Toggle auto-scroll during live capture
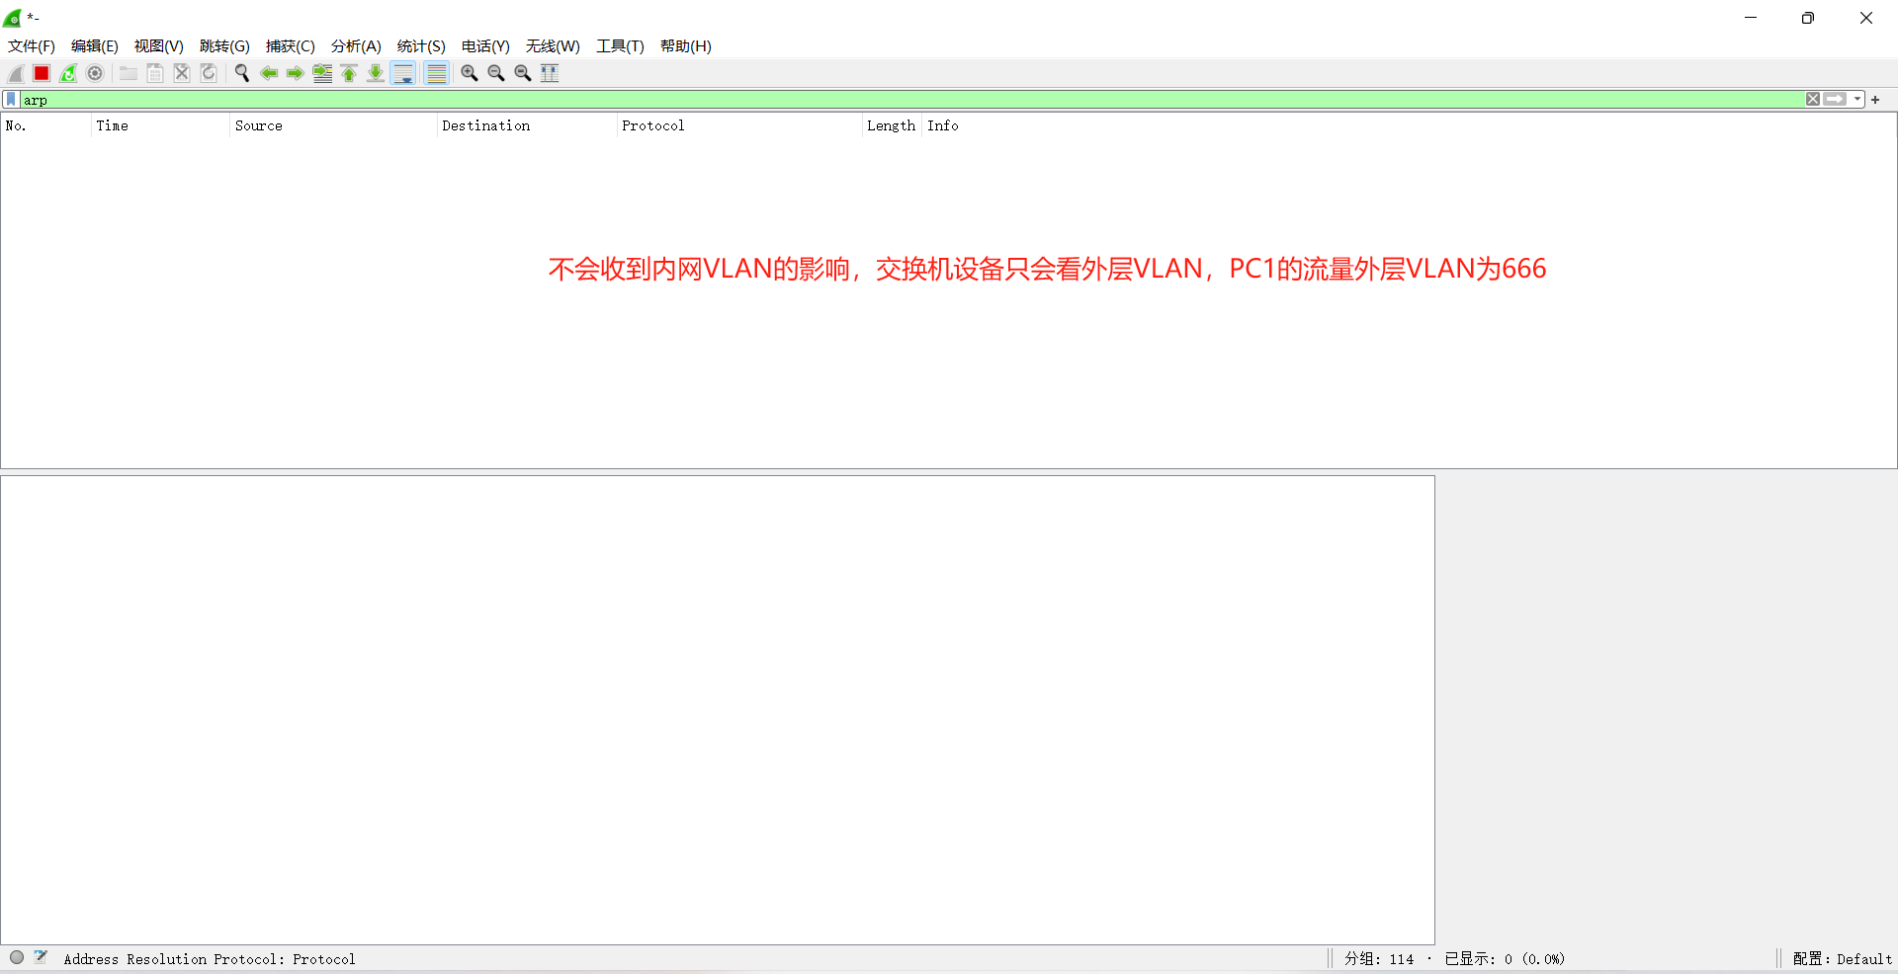The image size is (1898, 974). pyautogui.click(x=403, y=73)
